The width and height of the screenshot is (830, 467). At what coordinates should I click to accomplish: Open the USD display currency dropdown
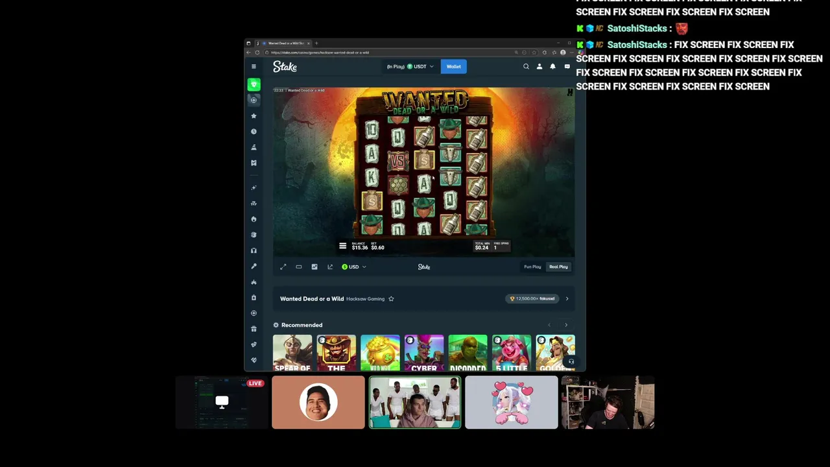(x=353, y=267)
